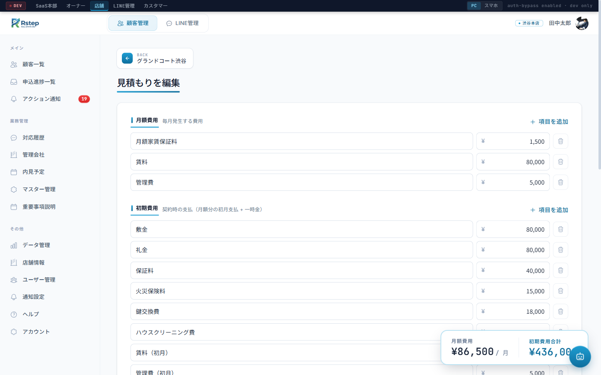Switch to the スマホ view toggle
This screenshot has width=601, height=375.
click(491, 6)
